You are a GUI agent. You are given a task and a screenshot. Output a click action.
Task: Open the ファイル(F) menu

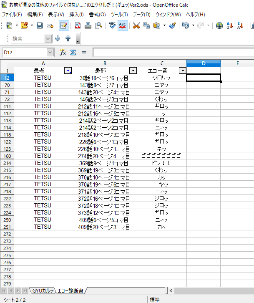[x=12, y=15]
